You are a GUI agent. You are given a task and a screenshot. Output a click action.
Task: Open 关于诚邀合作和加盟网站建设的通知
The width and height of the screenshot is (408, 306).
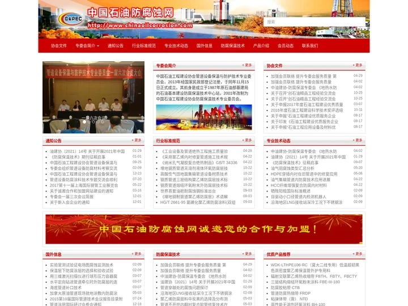point(82,191)
